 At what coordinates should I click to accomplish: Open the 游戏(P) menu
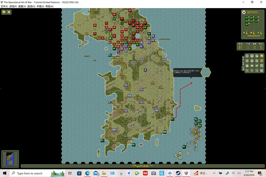13,6
